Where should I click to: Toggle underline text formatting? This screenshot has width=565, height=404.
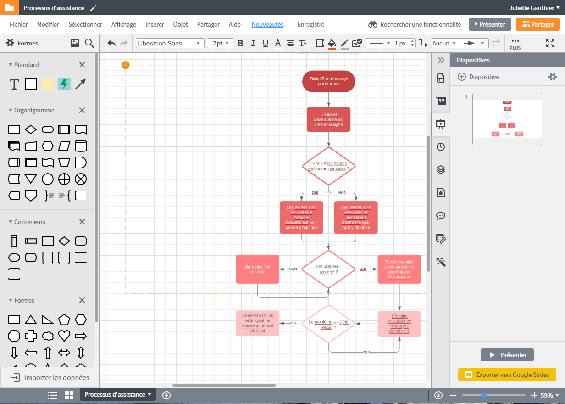265,43
